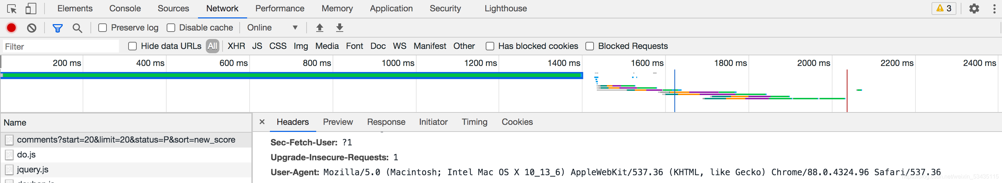Toggle the device toolbar icon
This screenshot has height=183, width=1002.
coord(31,9)
